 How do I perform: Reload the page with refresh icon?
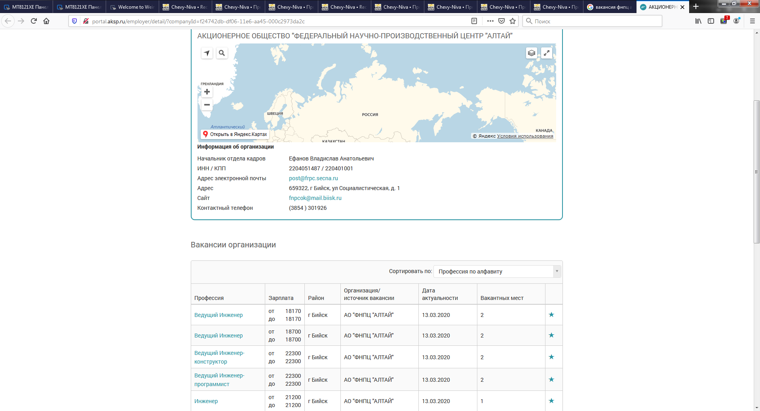tap(34, 21)
